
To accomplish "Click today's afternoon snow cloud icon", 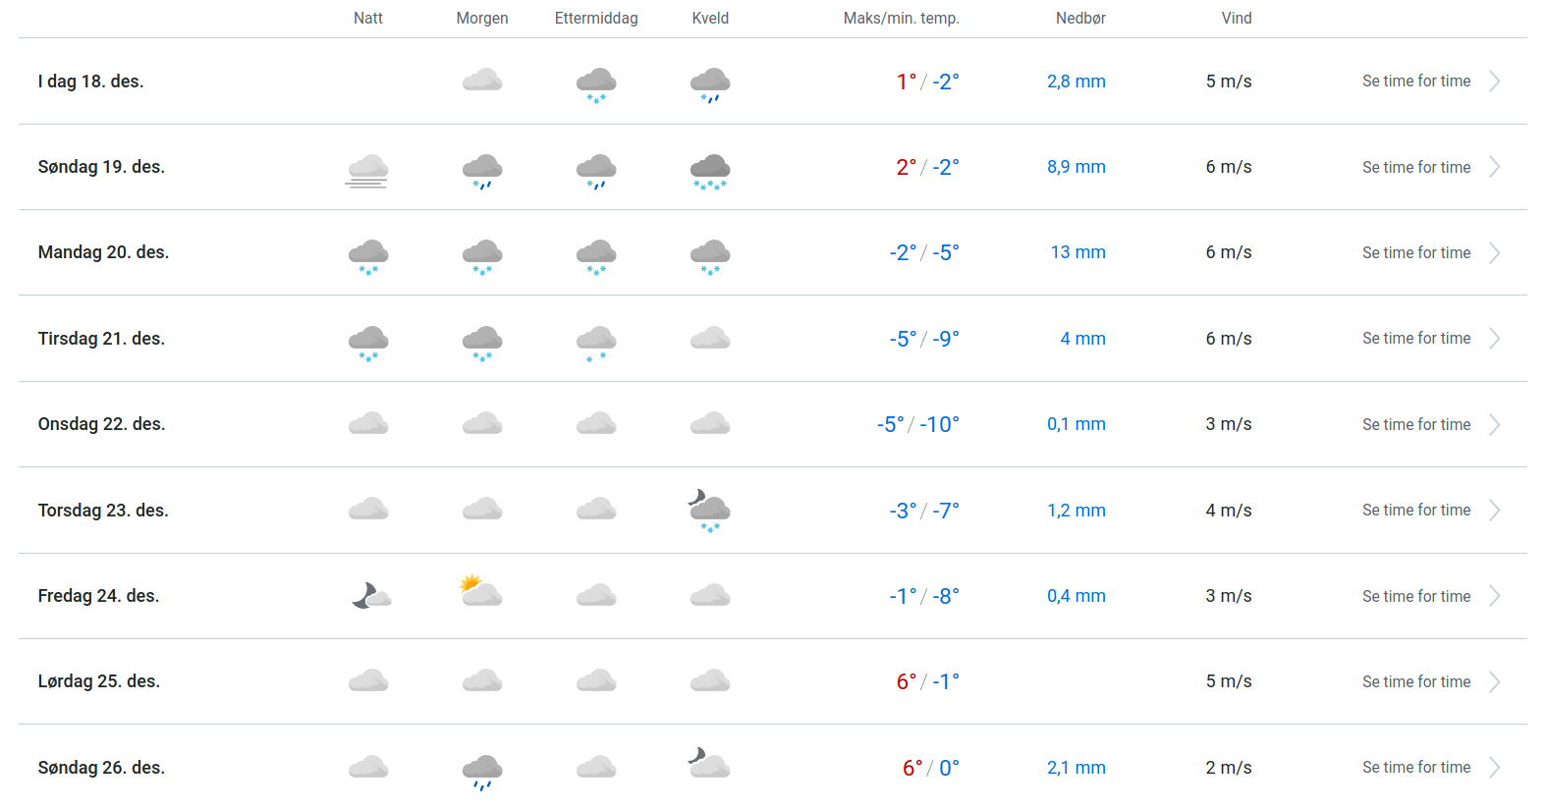I will (x=596, y=84).
